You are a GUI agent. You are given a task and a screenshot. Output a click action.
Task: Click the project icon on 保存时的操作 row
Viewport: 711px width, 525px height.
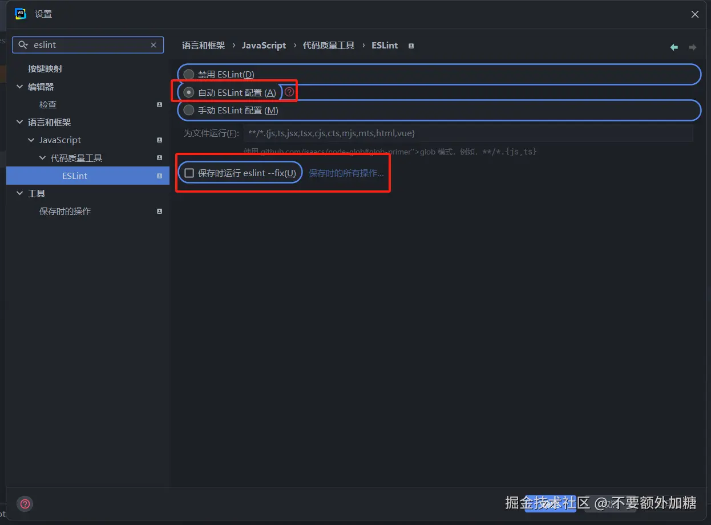point(160,211)
